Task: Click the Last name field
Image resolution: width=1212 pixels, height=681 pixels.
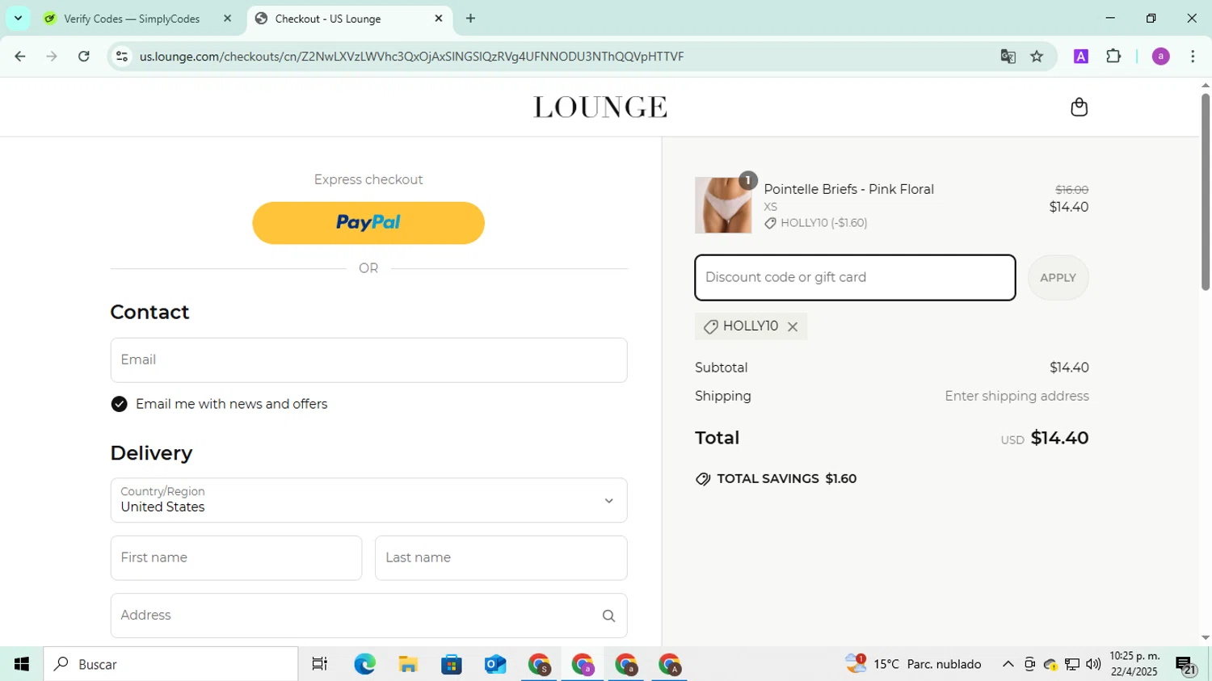Action: coord(501,558)
